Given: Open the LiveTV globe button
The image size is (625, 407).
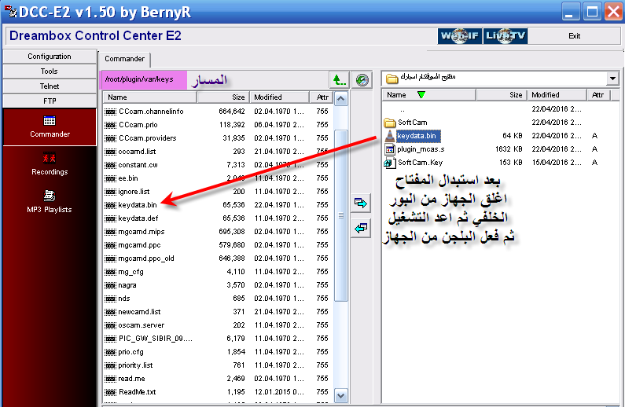Looking at the screenshot, I should [x=506, y=36].
